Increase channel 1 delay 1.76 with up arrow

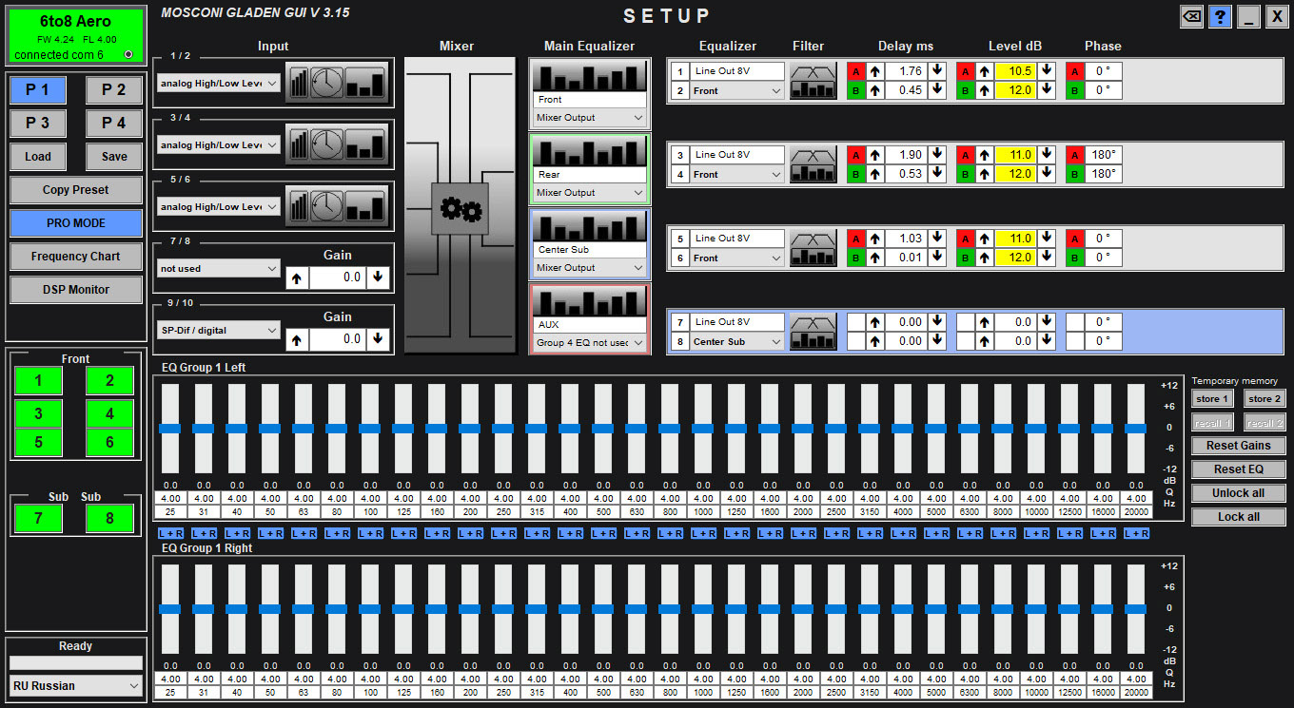click(875, 71)
